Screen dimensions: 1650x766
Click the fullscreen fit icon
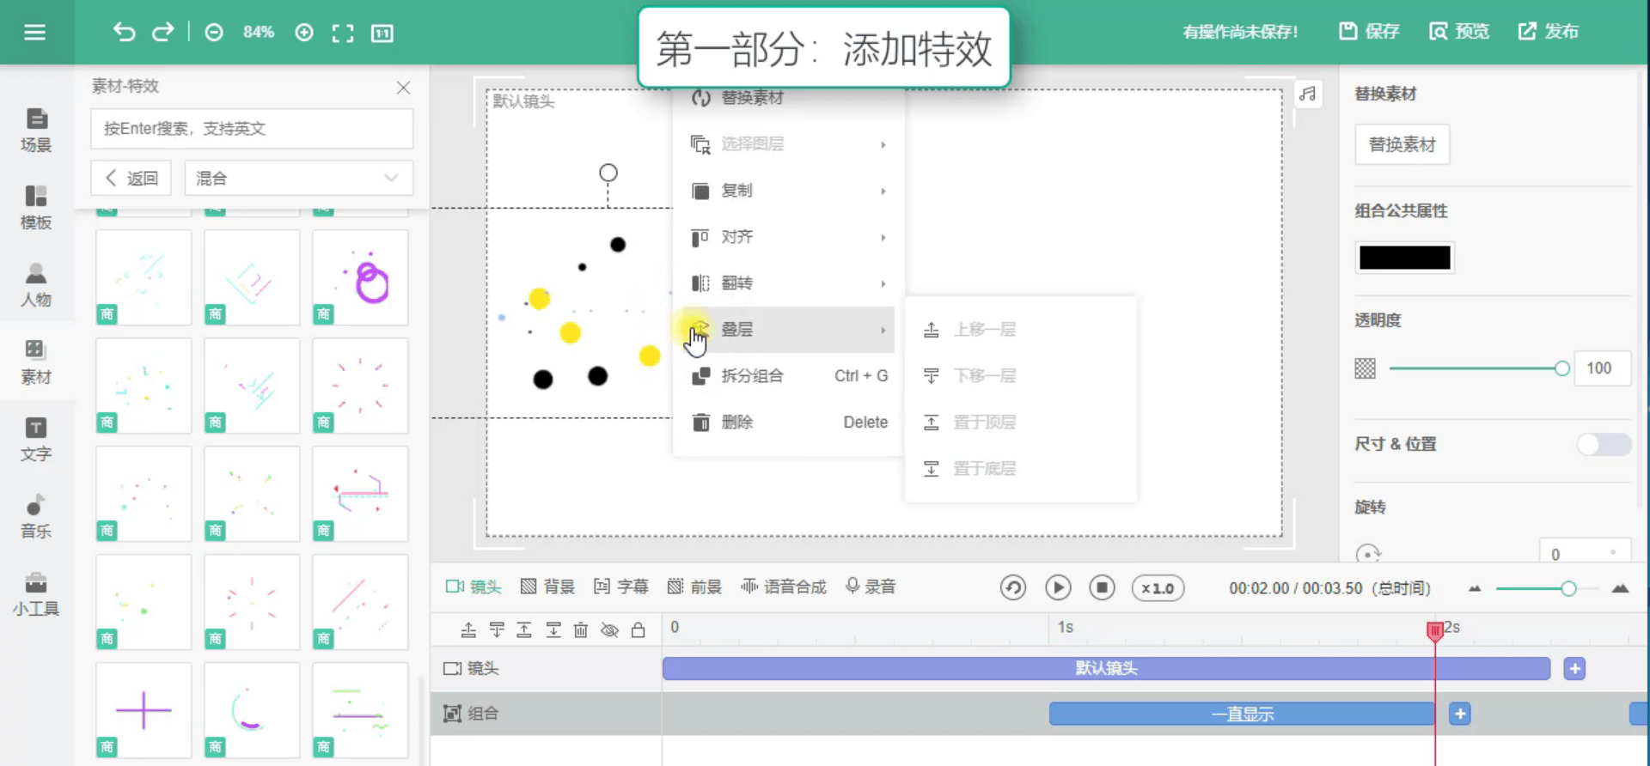tap(343, 33)
